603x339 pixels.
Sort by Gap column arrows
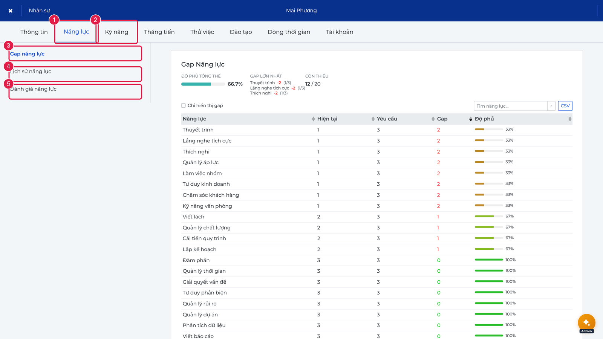click(471, 119)
